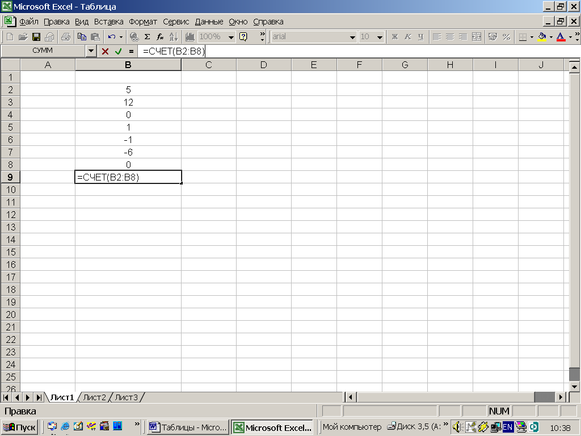The image size is (581, 436).
Task: Open the Office help assistant icon
Action: pos(243,37)
